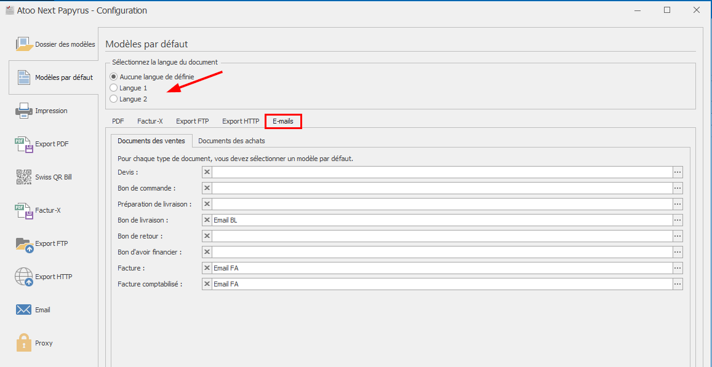This screenshot has height=367, width=712.
Task: Switch to the Documents des achats tab
Action: click(231, 141)
